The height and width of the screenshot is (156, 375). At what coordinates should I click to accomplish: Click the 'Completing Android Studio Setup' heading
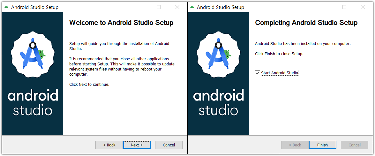[x=306, y=23]
